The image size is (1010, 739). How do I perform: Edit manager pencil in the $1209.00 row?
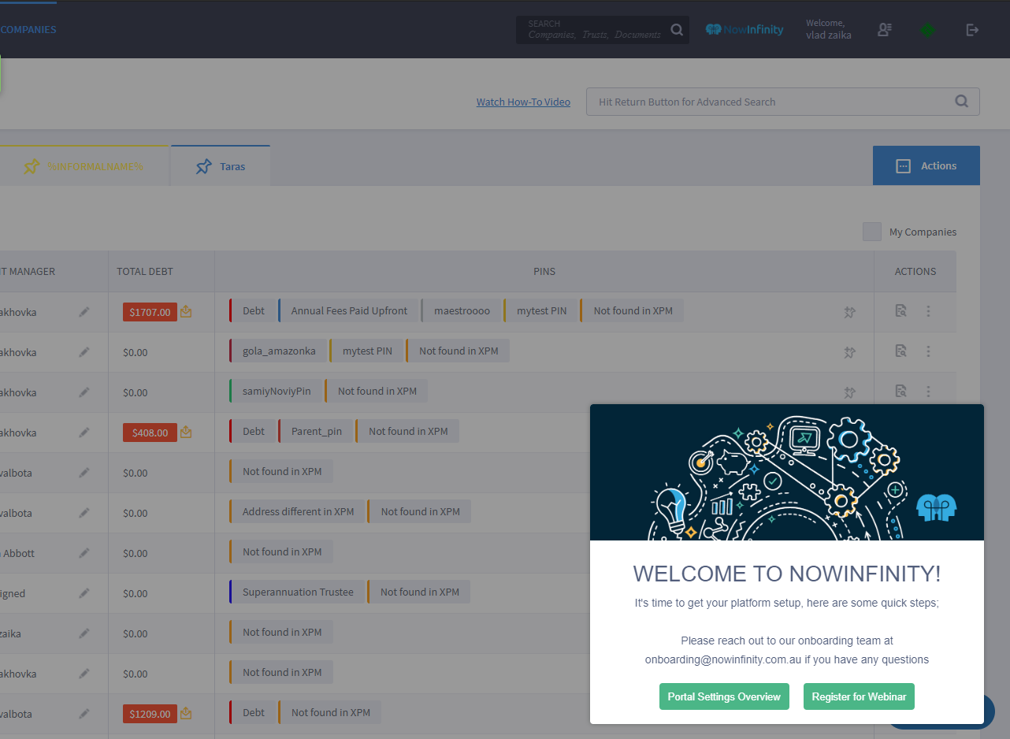point(84,714)
